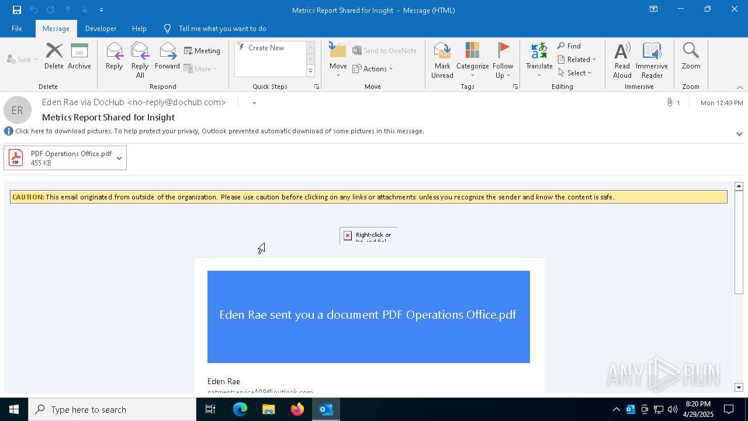Switch to the Developer tab

[x=101, y=29]
